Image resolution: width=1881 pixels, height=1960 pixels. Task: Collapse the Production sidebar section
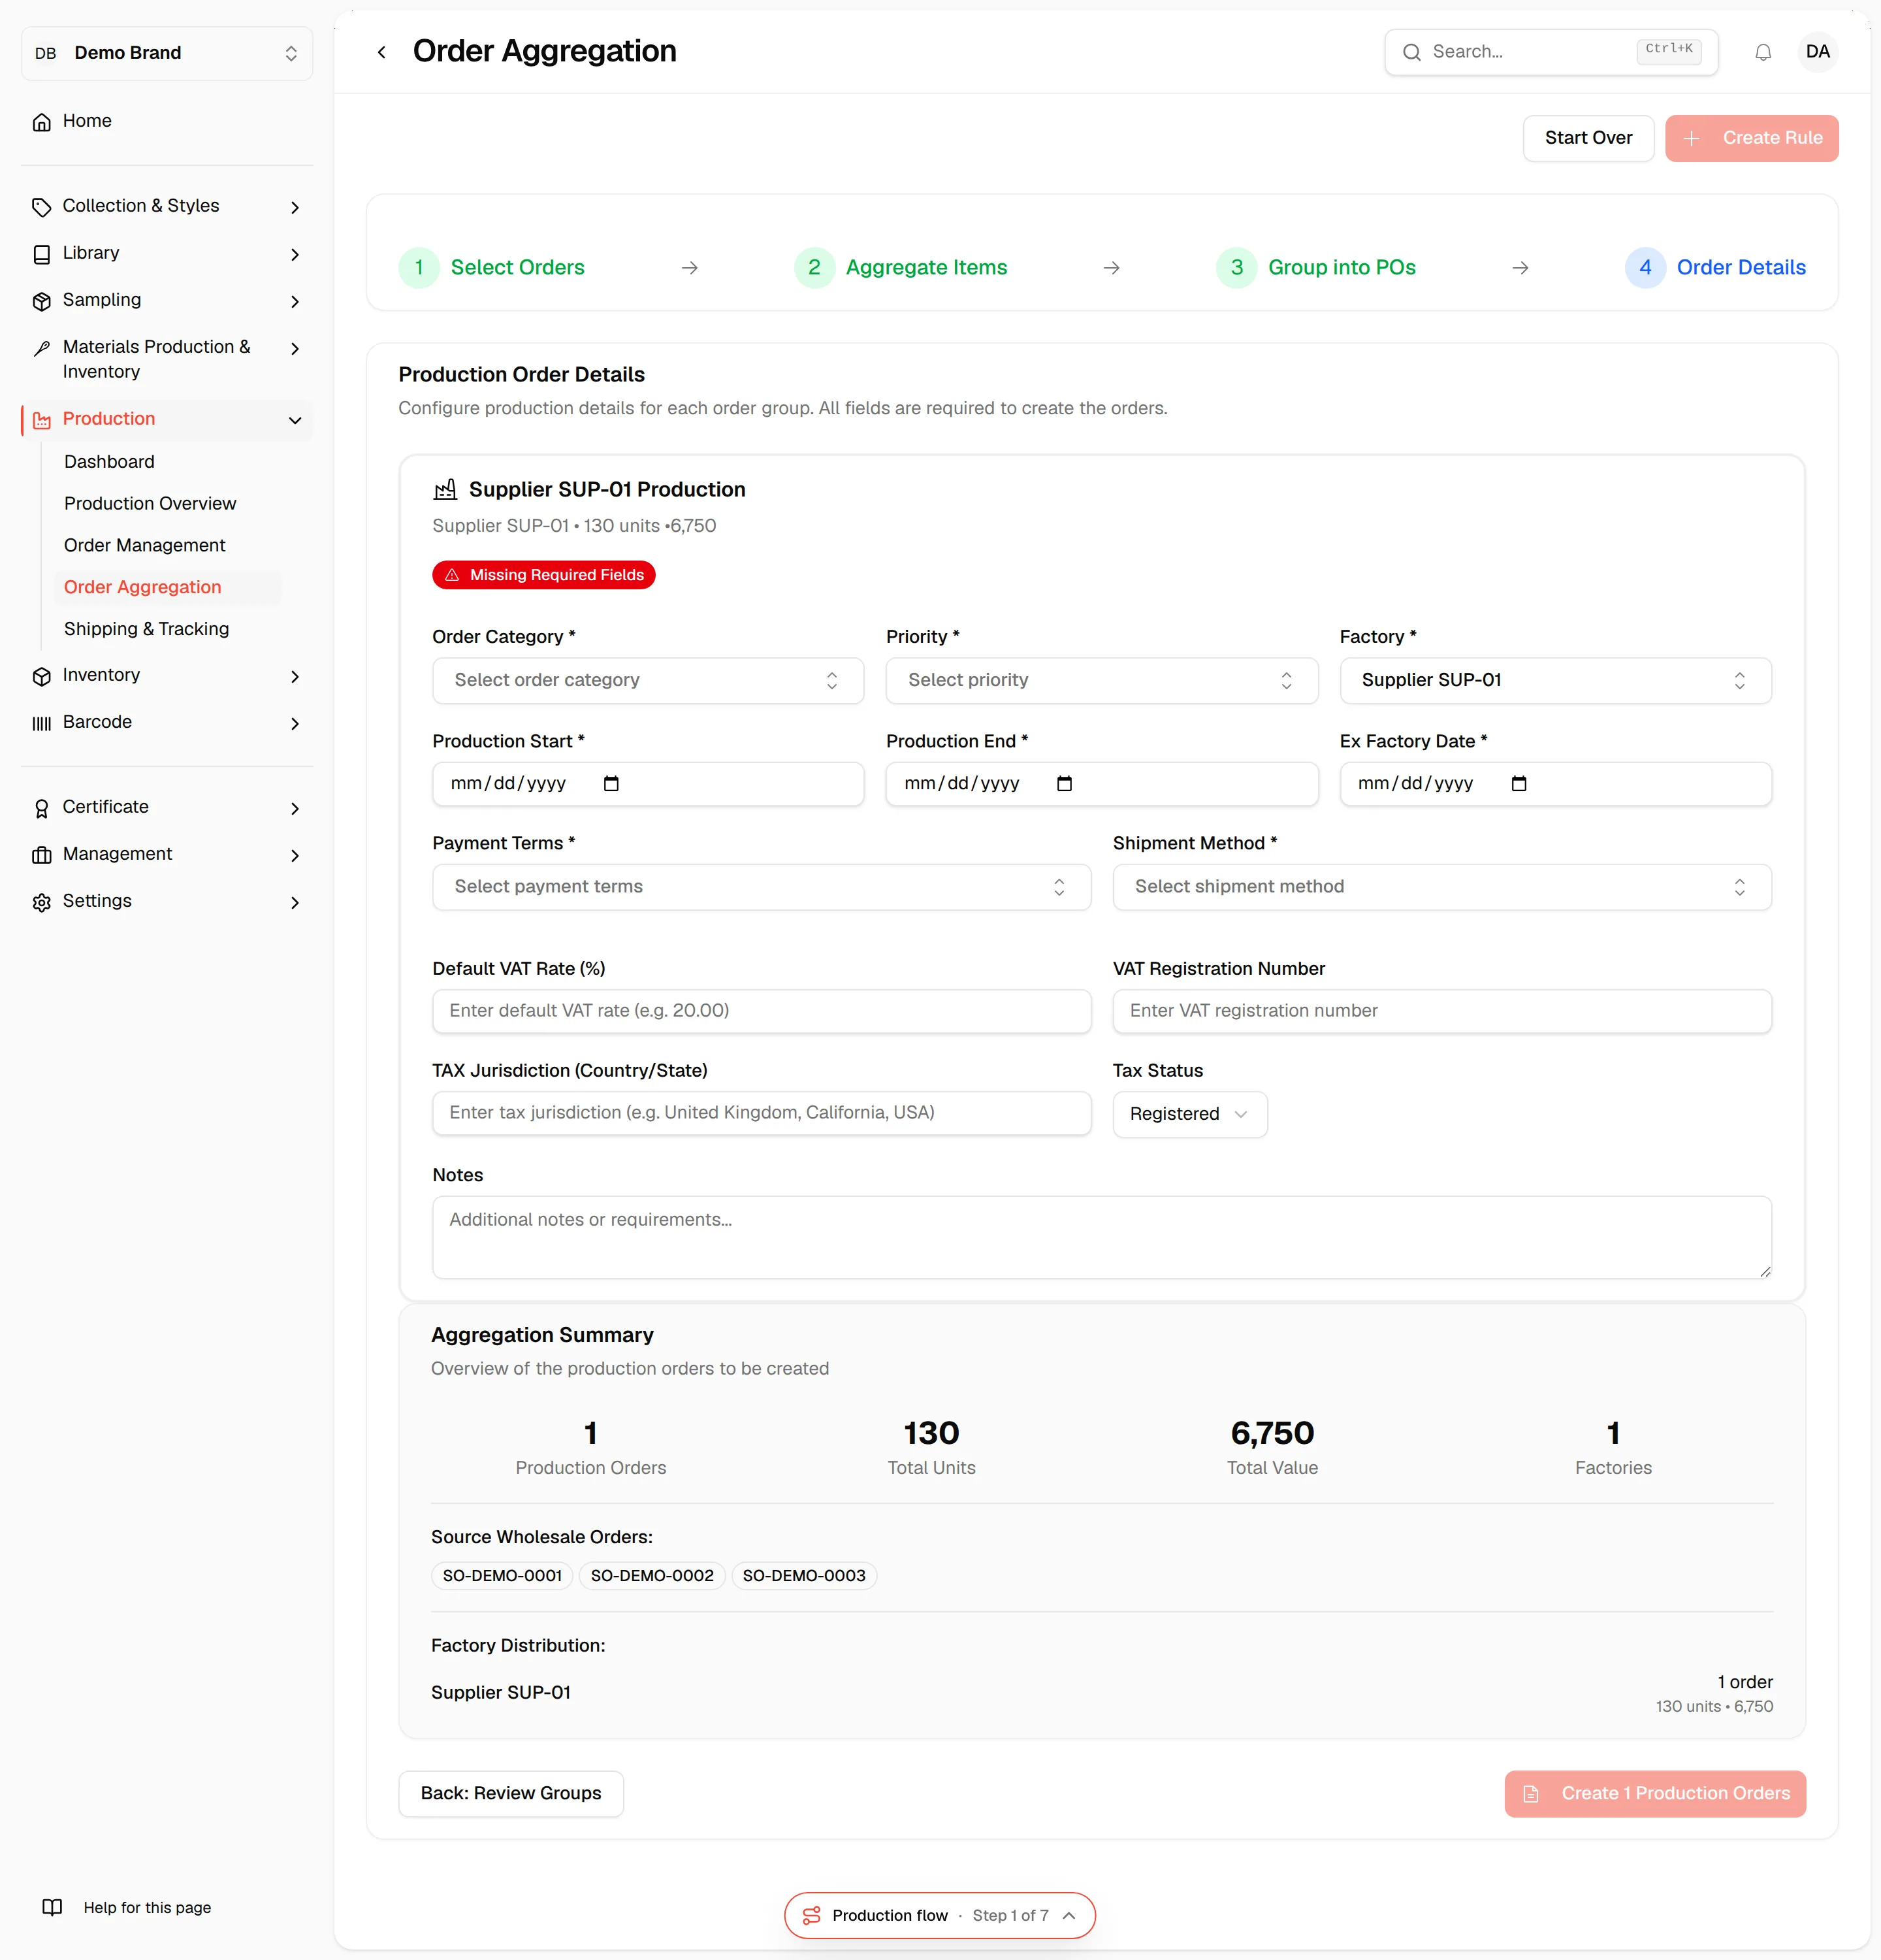295,420
